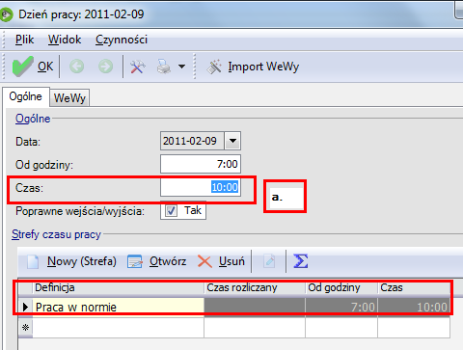Switch to the WeWy tab
Image resolution: width=463 pixels, height=350 pixels.
[69, 97]
